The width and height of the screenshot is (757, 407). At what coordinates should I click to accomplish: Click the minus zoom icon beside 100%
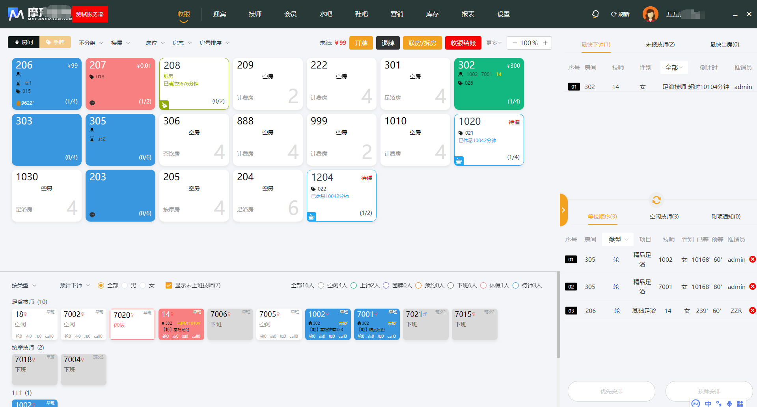click(x=515, y=43)
